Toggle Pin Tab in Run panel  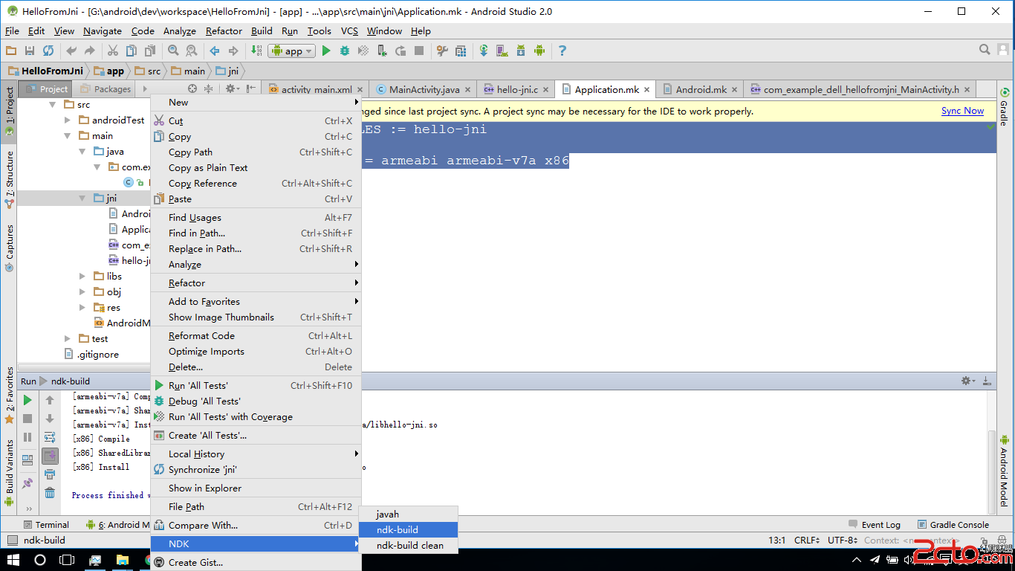pos(27,483)
